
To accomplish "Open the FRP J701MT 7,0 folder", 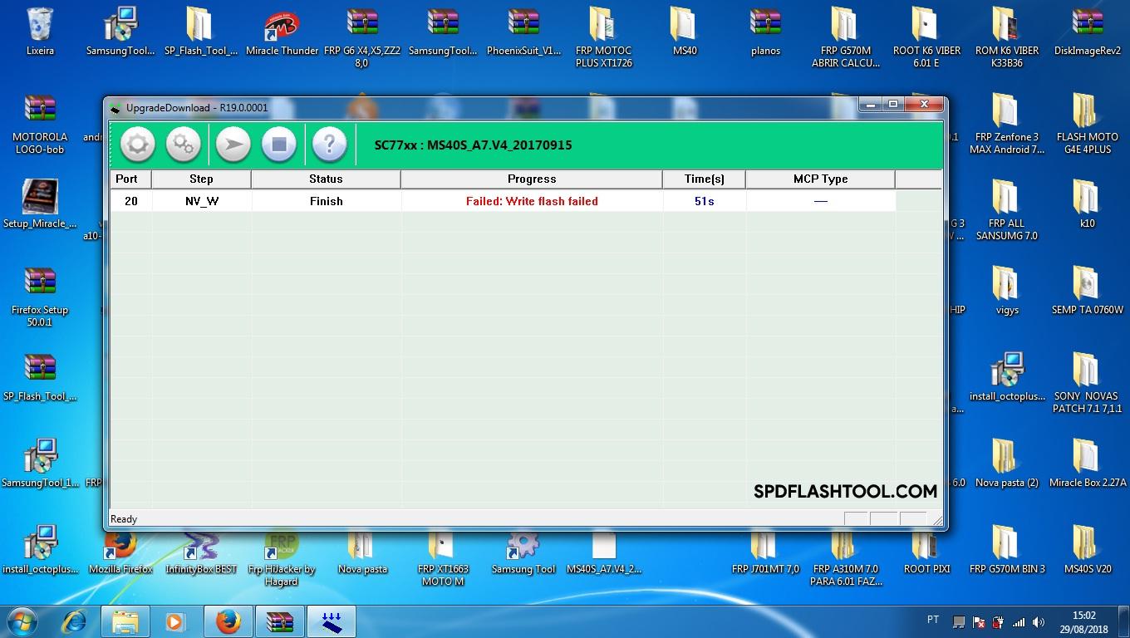I will pos(765,551).
